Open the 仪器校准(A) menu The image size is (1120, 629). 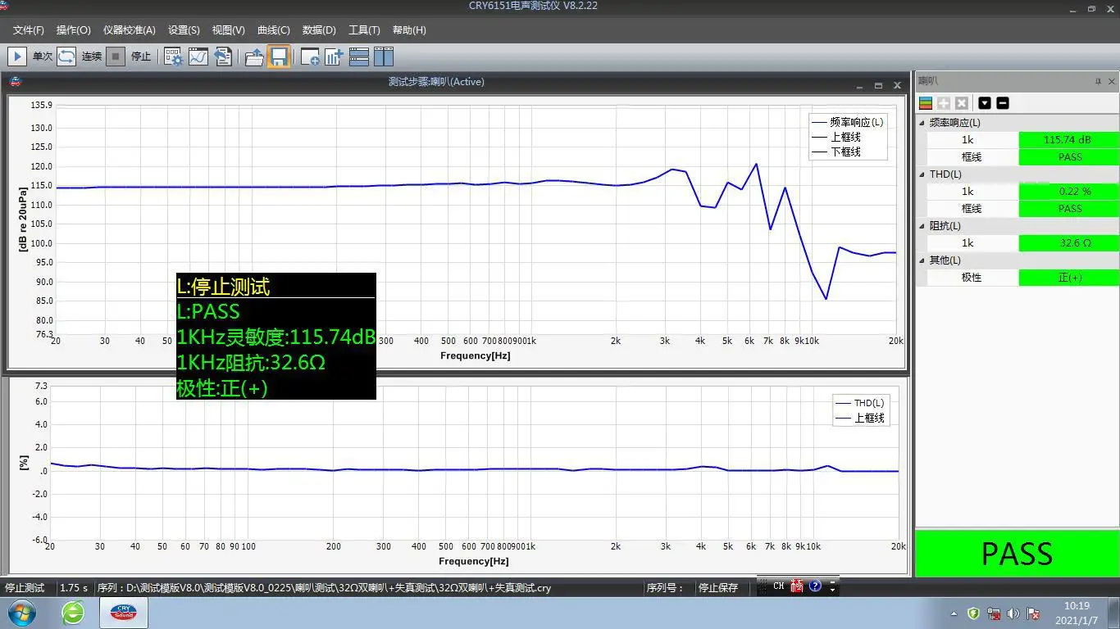click(x=129, y=30)
